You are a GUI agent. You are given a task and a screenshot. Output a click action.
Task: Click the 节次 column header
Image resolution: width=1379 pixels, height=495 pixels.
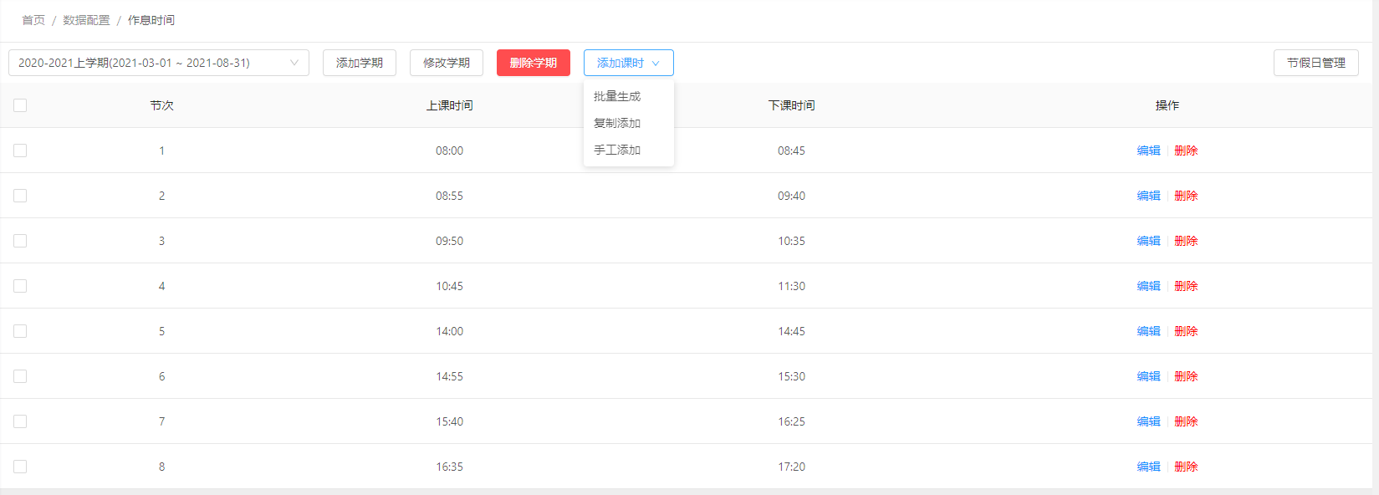pos(161,105)
